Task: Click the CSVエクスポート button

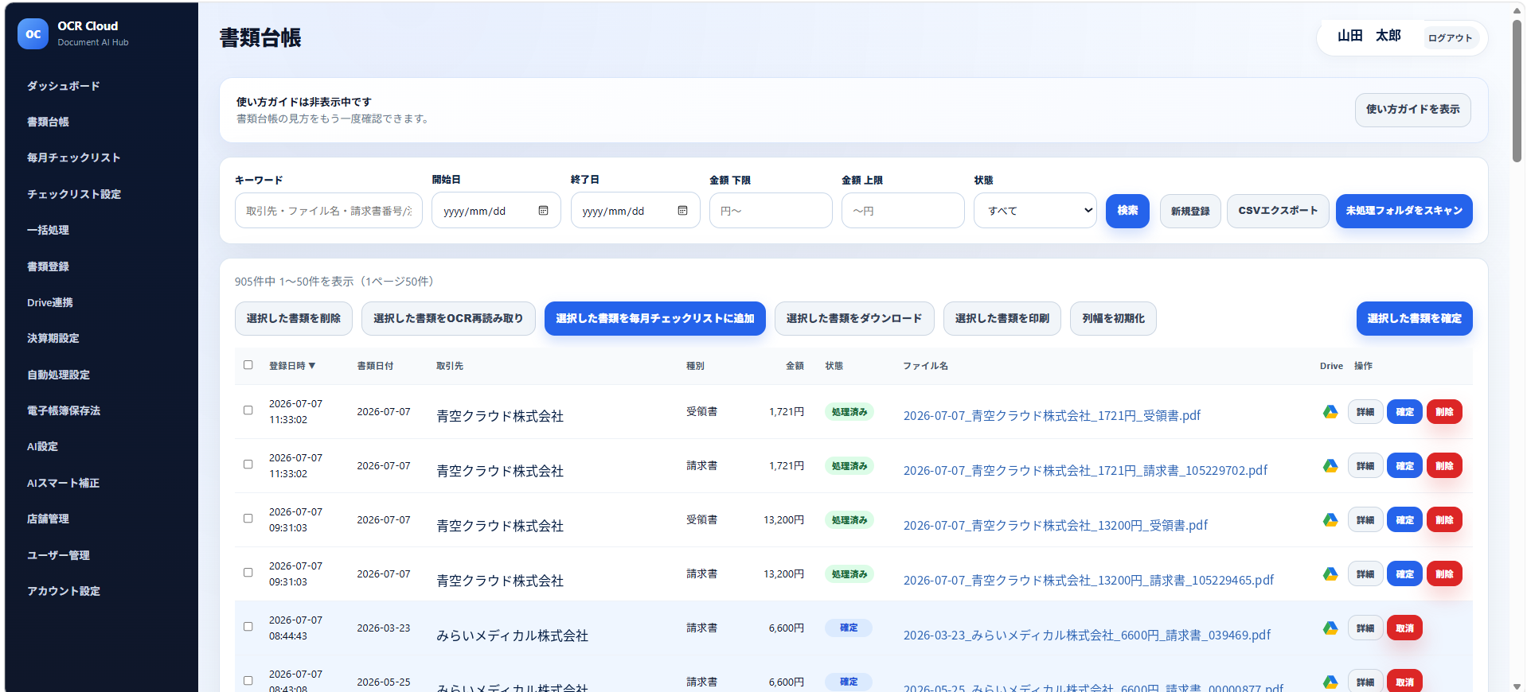Action: (x=1278, y=211)
